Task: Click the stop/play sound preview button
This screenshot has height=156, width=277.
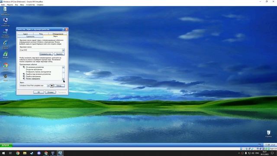Action: click(52, 86)
